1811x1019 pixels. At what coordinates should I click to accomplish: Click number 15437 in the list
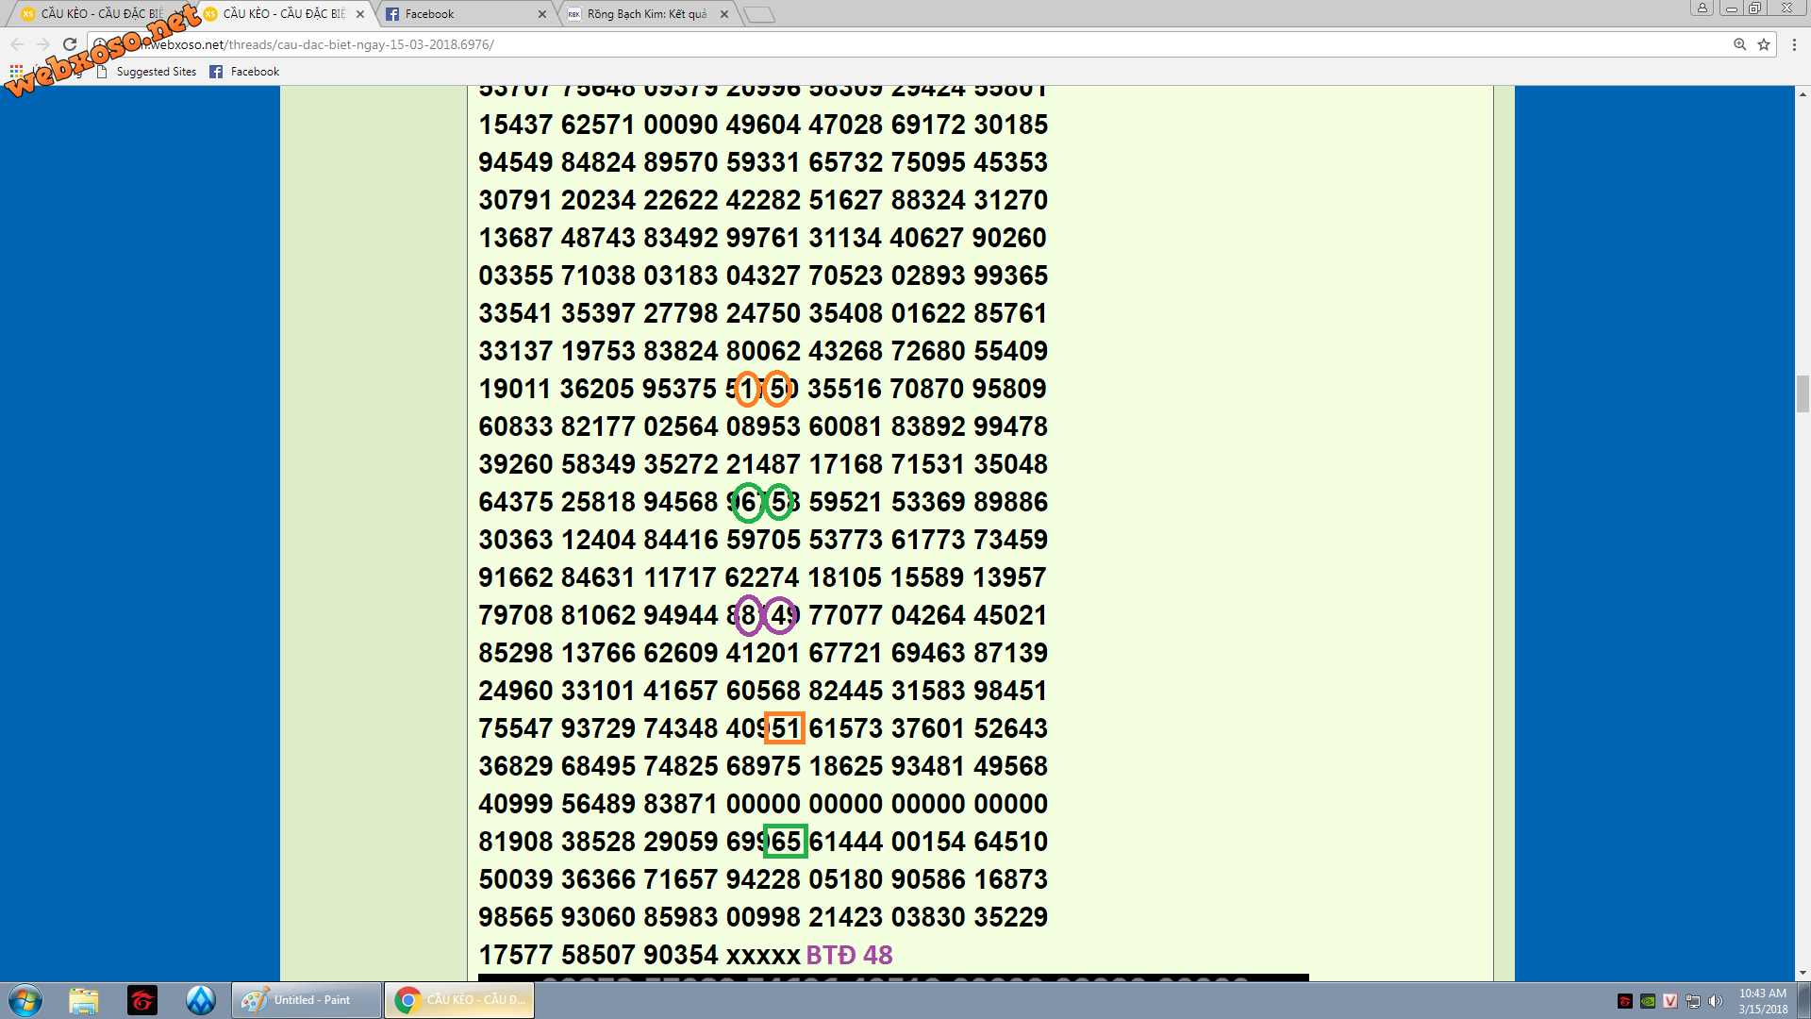[x=515, y=125]
